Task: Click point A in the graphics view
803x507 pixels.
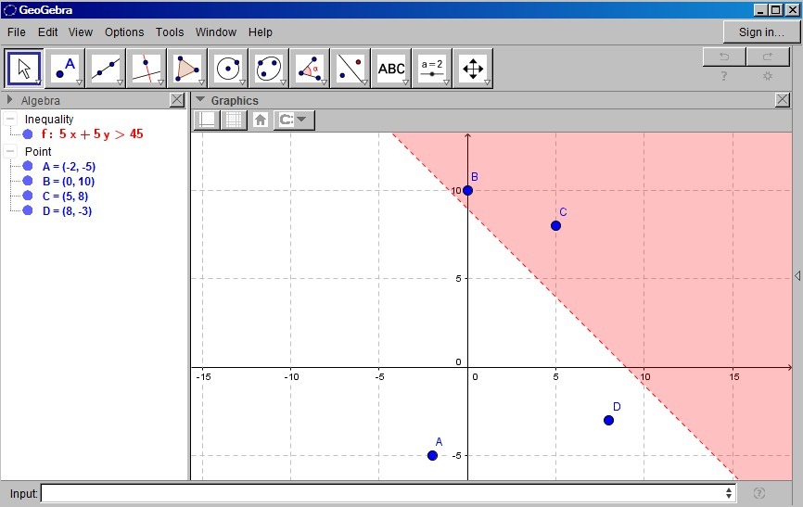Action: [432, 455]
